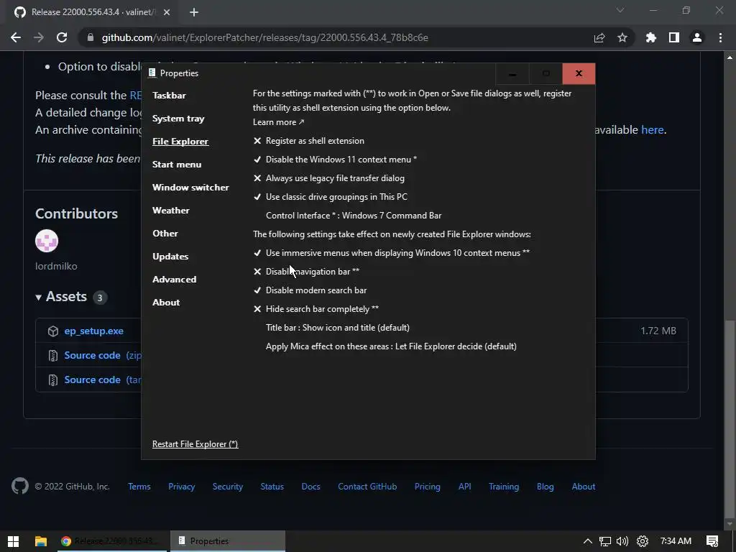
Task: Toggle Disable modern search bar
Action: [x=310, y=290]
